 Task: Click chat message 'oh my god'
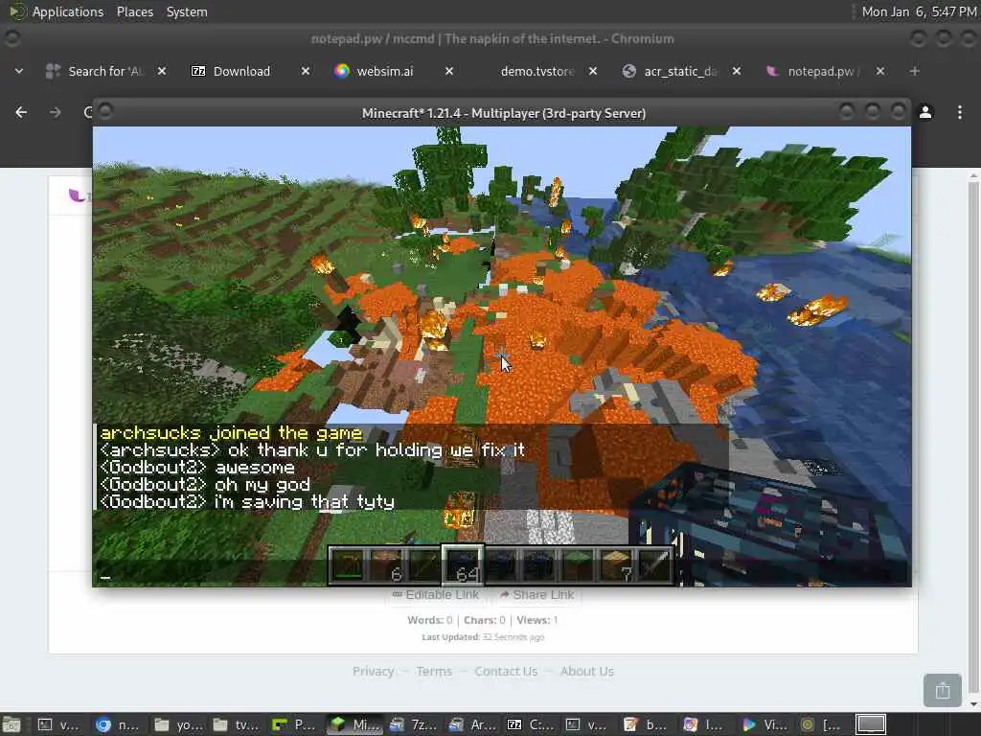[x=262, y=484]
